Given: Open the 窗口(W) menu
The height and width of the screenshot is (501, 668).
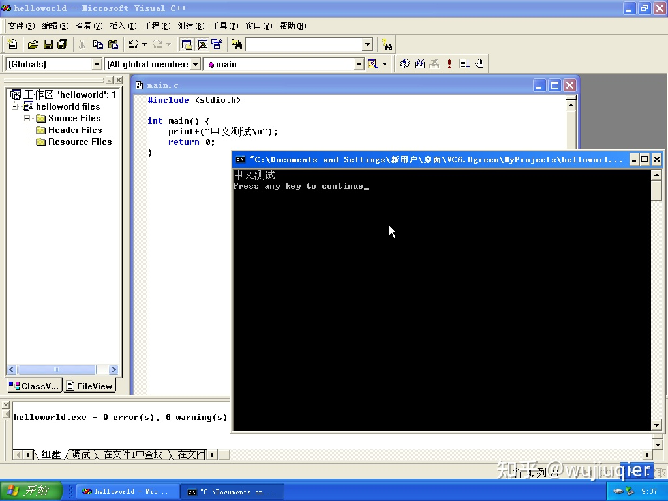Looking at the screenshot, I should point(259,26).
